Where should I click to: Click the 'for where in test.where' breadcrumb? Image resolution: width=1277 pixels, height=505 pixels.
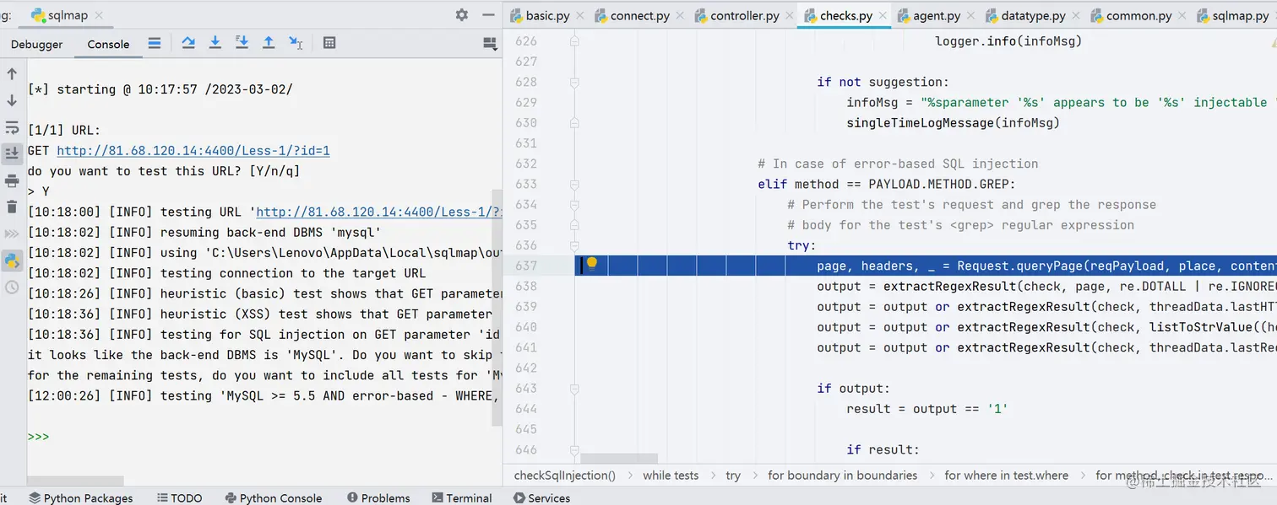(x=1006, y=475)
